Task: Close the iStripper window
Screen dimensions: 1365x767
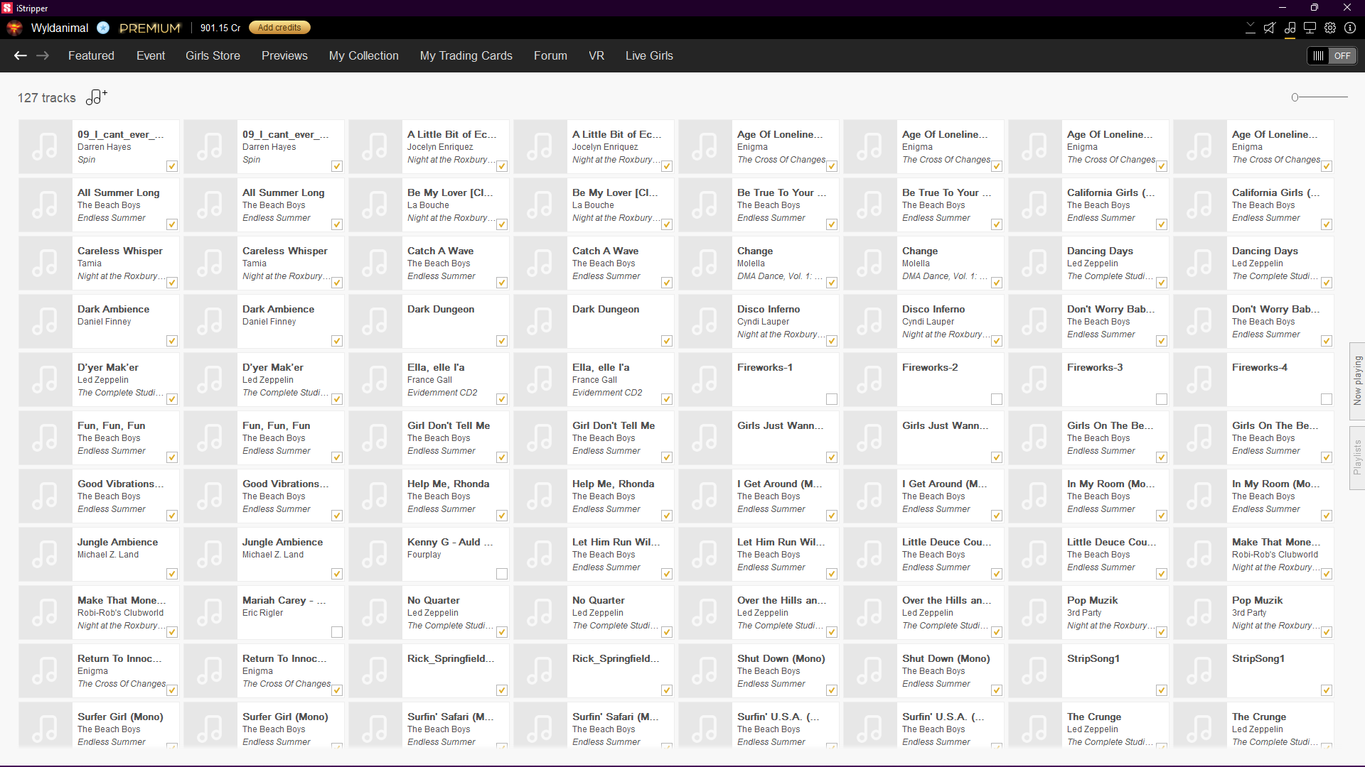Action: tap(1347, 8)
